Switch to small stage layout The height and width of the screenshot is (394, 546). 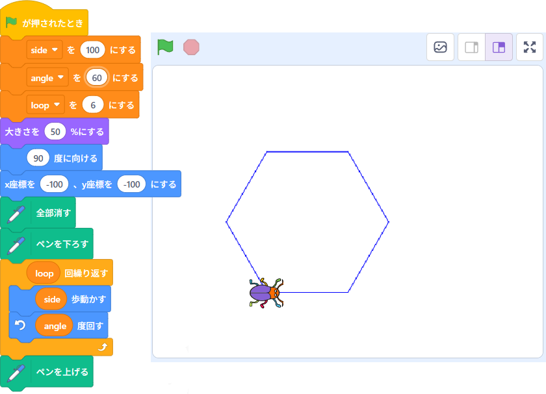pos(471,47)
